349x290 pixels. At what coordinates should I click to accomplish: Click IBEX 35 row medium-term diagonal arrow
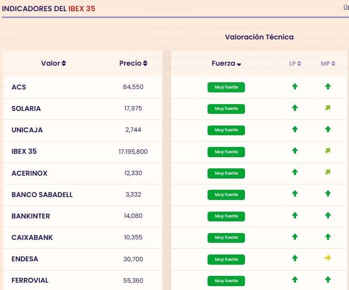[x=328, y=151]
